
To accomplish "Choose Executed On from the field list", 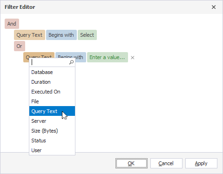I will [x=52, y=92].
